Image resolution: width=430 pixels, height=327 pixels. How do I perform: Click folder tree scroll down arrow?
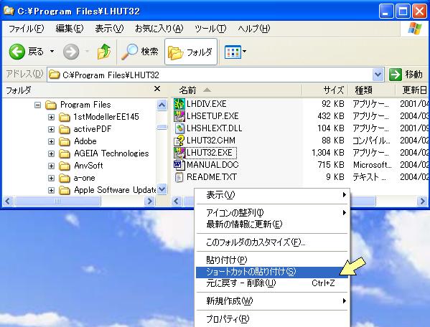[x=162, y=189]
